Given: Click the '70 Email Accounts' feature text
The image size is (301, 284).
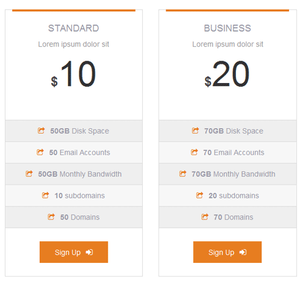Looking at the screenshot, I should (234, 153).
